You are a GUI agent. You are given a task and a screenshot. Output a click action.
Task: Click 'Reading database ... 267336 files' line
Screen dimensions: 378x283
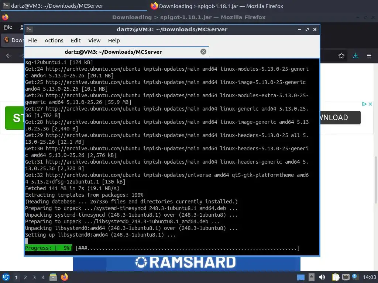pos(131,202)
